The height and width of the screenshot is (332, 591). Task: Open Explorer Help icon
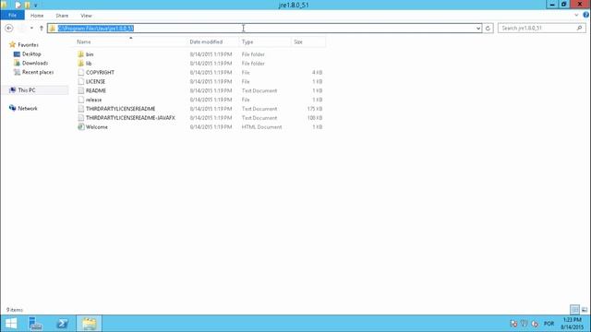pyautogui.click(x=586, y=15)
